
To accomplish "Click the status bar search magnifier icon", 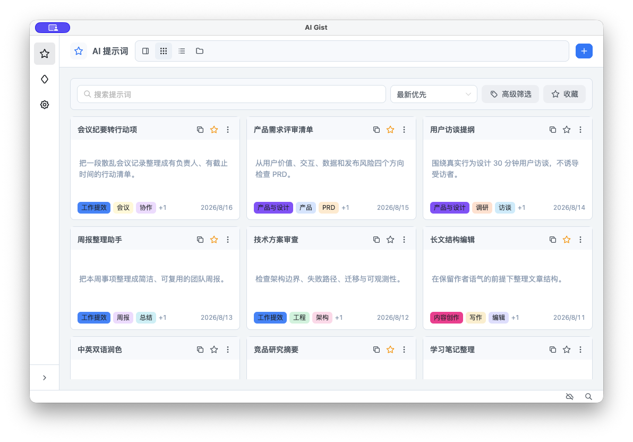I will pyautogui.click(x=588, y=397).
